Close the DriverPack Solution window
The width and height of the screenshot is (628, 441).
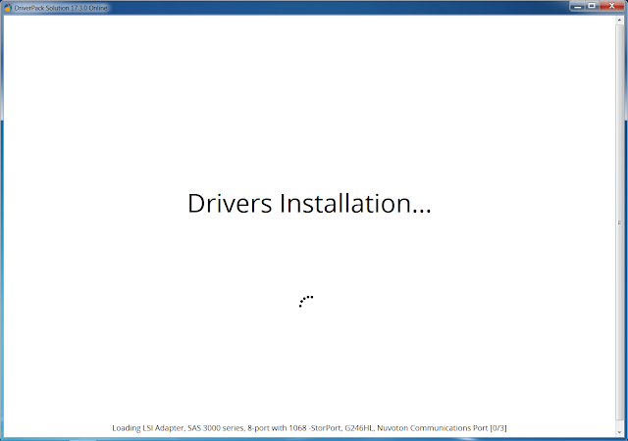612,6
